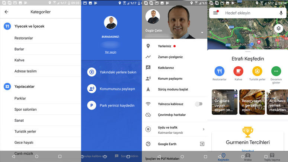Open the hamburger menu in search bar
The width and height of the screenshot is (288, 162).
pos(215,13)
